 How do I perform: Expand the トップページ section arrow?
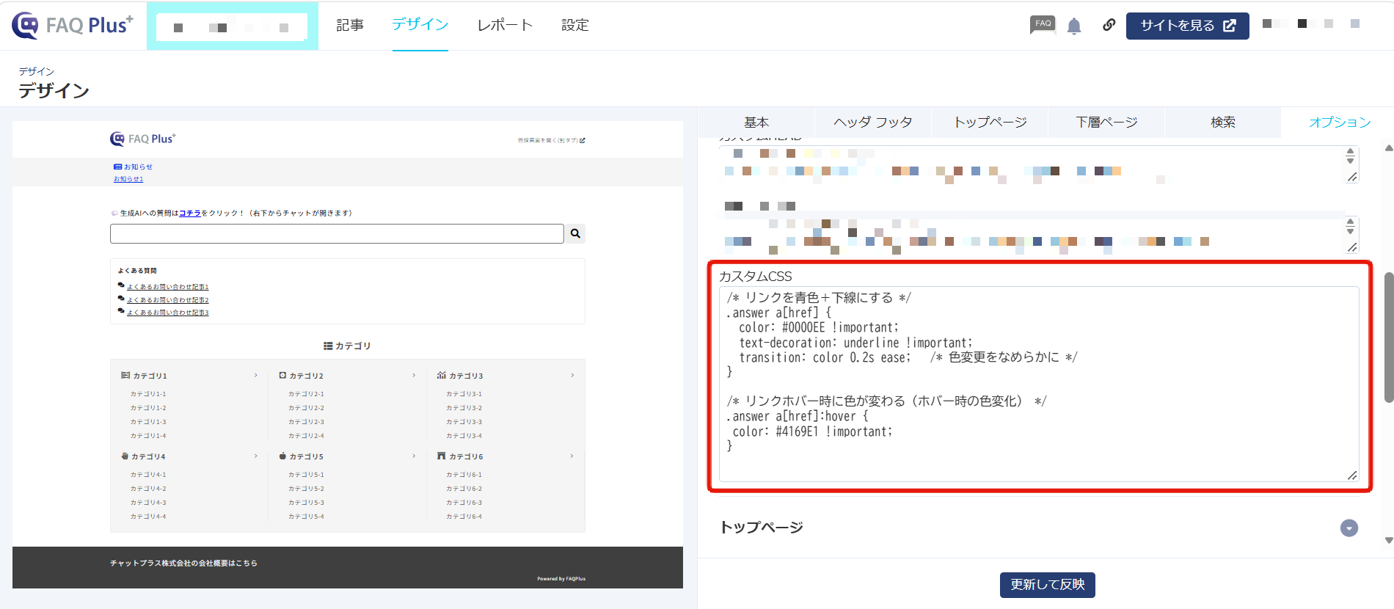tap(1349, 528)
